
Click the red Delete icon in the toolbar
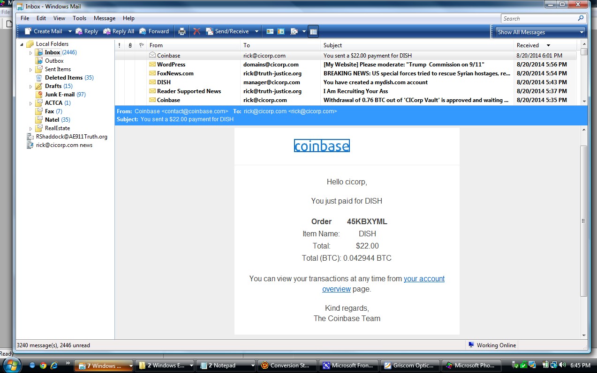197,31
